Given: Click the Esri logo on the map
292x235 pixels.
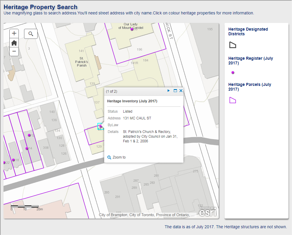Looking at the screenshot, I should (x=208, y=211).
